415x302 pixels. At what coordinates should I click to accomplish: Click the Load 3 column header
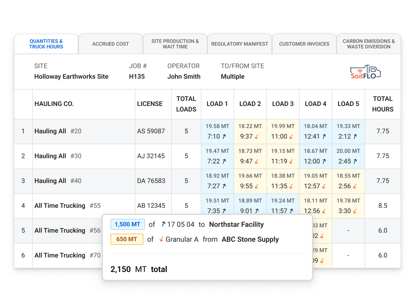click(x=283, y=104)
